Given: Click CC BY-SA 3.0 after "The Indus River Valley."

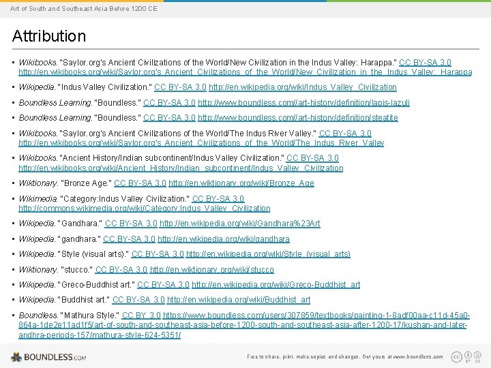Looking at the screenshot, I should click(345, 134).
